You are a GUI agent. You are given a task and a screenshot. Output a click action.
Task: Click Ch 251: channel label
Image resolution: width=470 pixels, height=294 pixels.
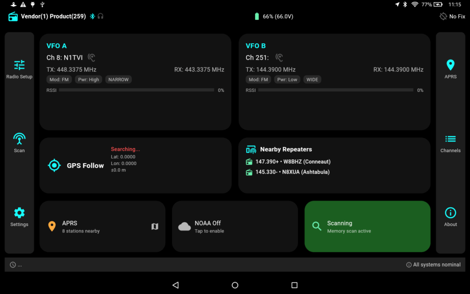(257, 57)
